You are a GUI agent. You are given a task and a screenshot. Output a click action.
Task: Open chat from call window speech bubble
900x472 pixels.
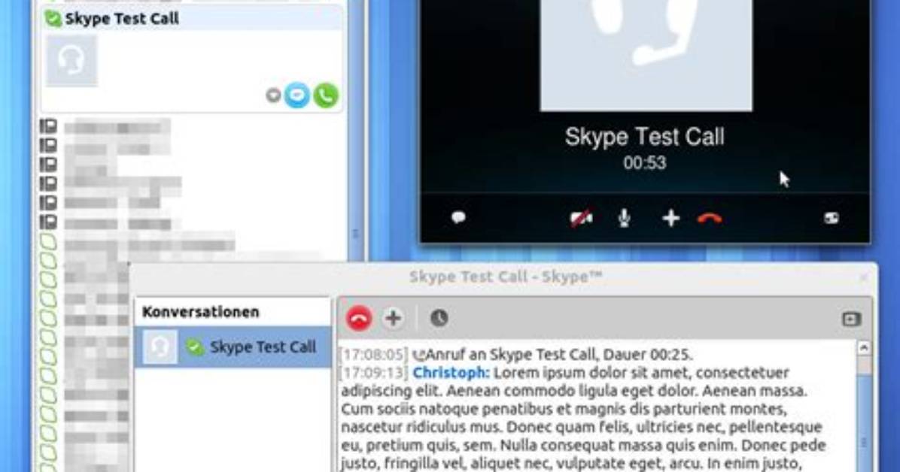tap(458, 217)
